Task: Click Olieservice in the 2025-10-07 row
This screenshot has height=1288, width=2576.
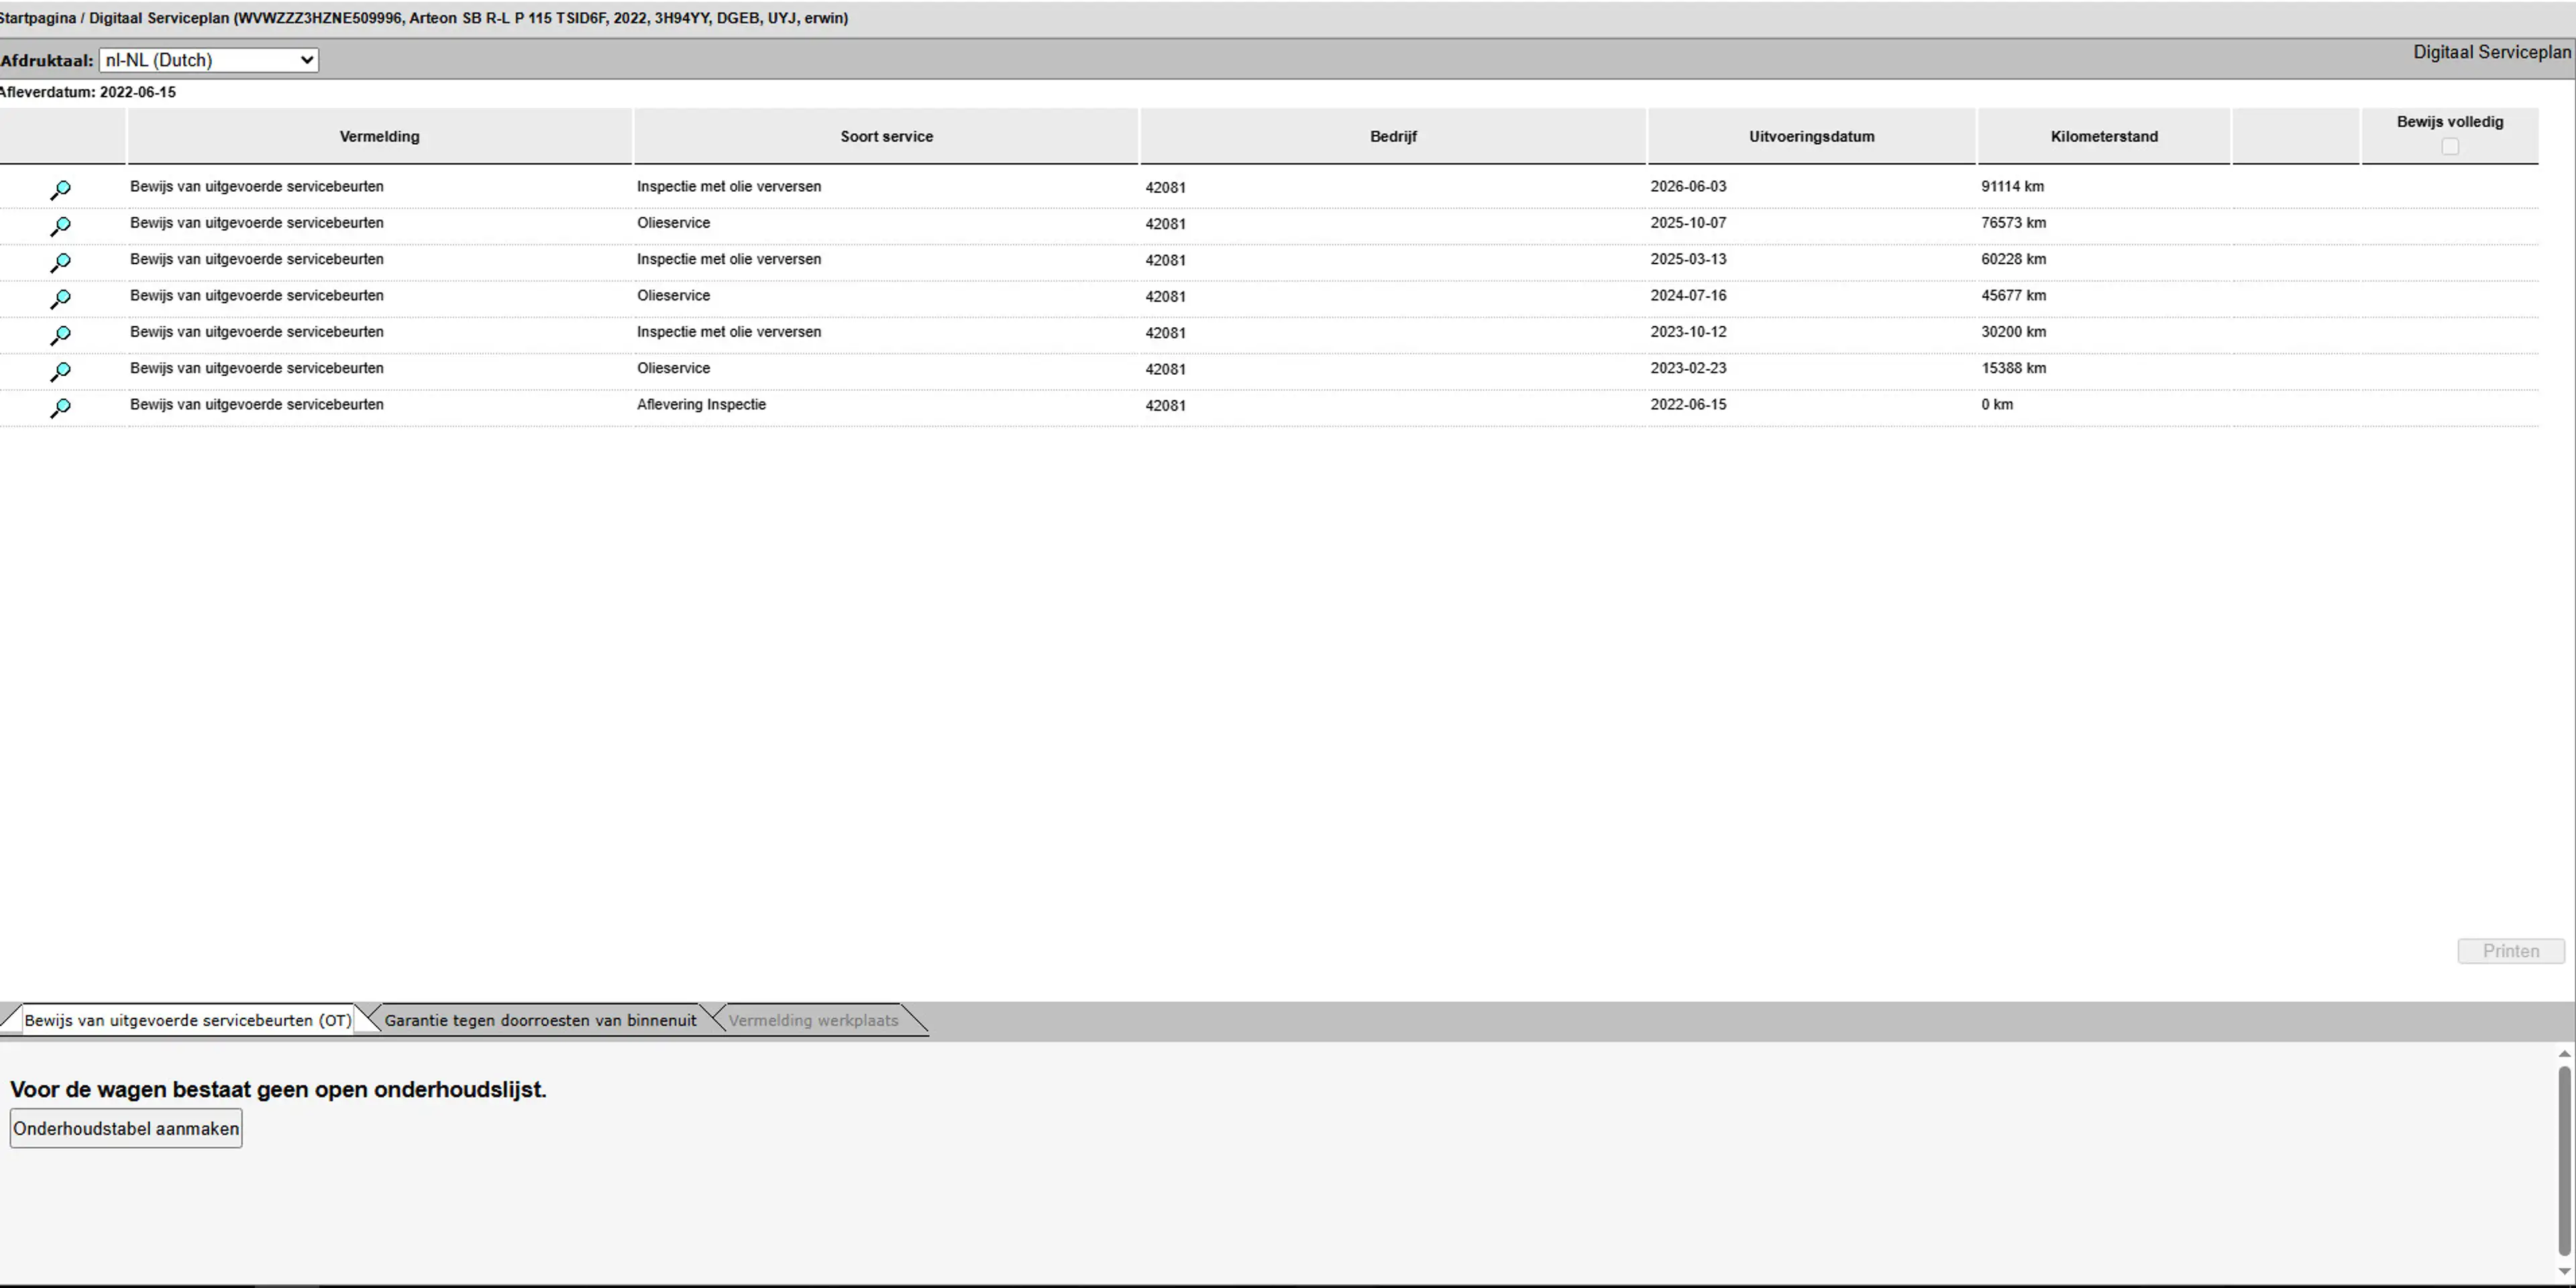Action: (673, 223)
